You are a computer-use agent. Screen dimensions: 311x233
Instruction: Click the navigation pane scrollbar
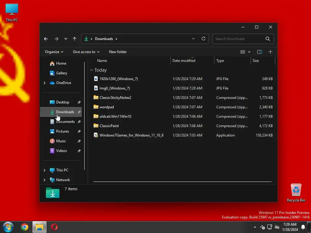[84, 116]
